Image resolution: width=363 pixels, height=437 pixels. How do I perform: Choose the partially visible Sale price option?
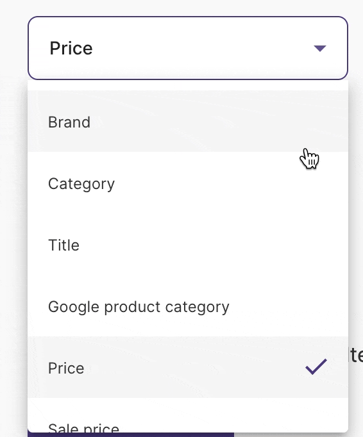coord(188,415)
